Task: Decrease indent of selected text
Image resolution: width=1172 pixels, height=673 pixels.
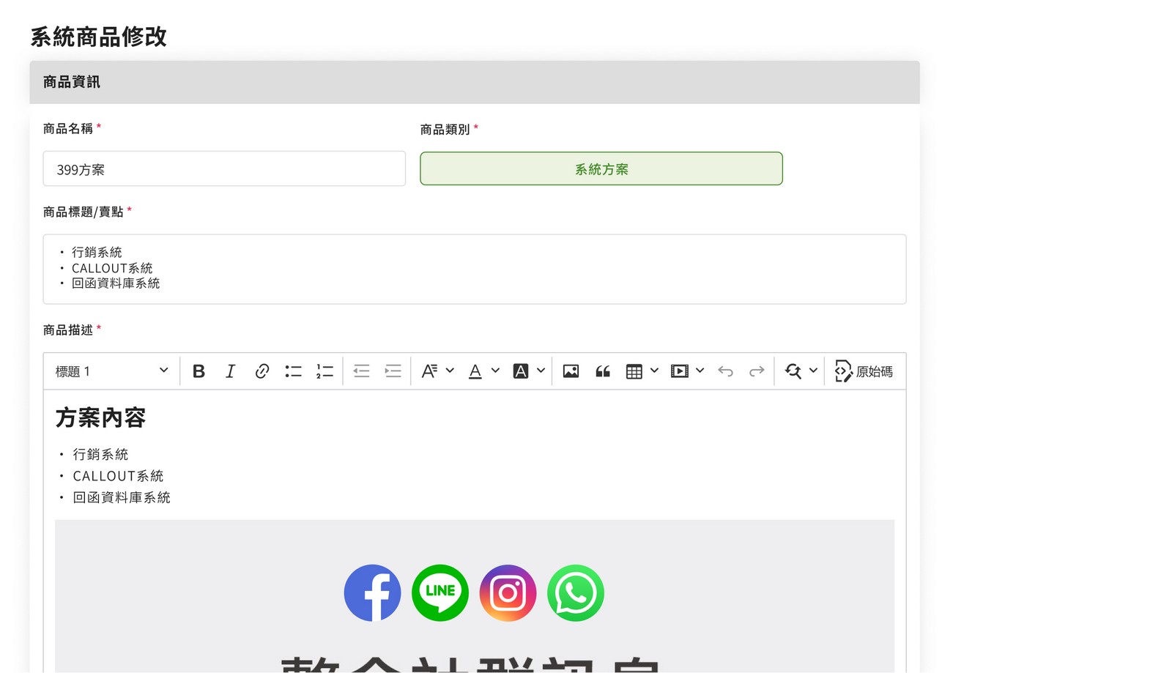Action: [x=362, y=371]
